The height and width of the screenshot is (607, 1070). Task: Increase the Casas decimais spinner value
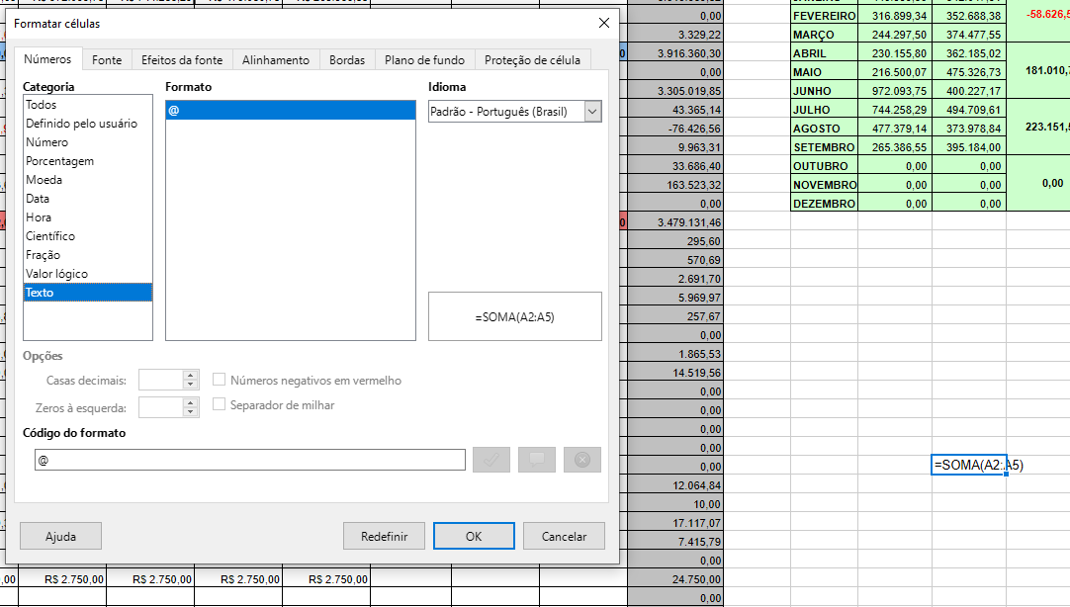coord(191,375)
